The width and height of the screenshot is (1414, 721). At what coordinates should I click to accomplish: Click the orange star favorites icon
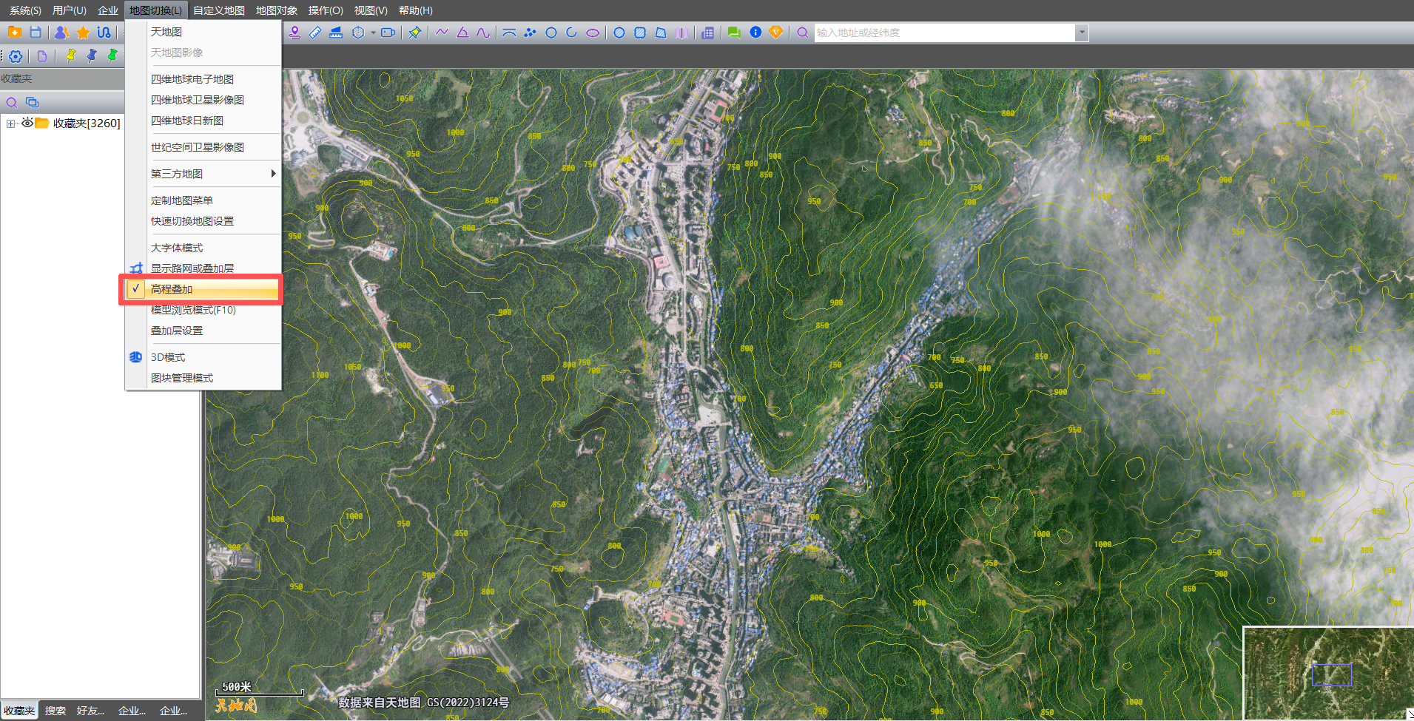83,33
